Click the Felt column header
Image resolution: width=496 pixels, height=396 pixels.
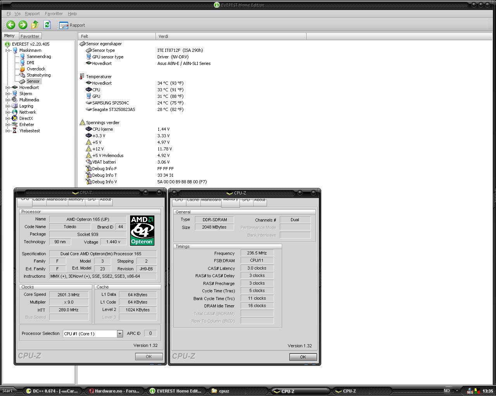click(117, 36)
